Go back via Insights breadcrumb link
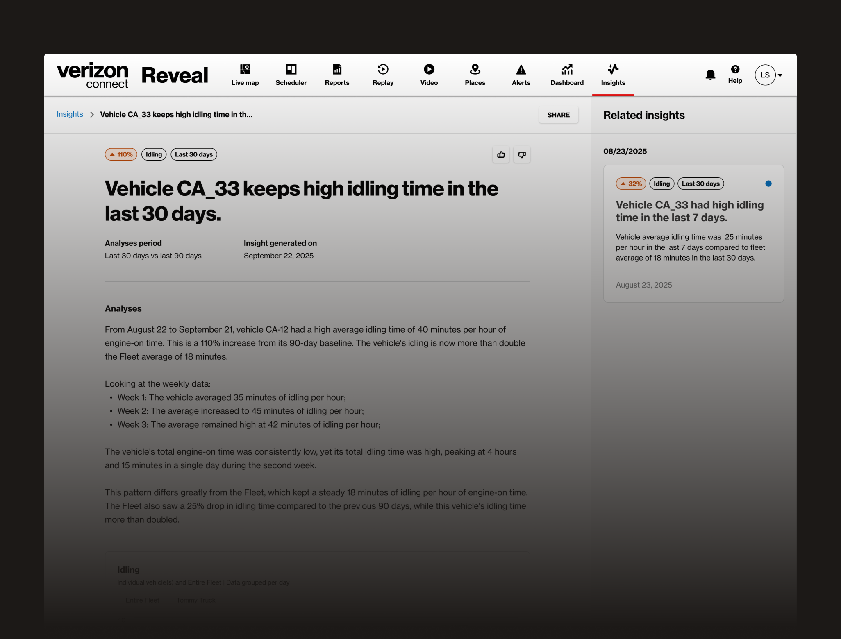Viewport: 841px width, 639px height. (70, 114)
